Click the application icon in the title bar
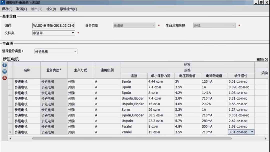Image resolution: width=270 pixels, height=152 pixels. (x=3, y=2)
